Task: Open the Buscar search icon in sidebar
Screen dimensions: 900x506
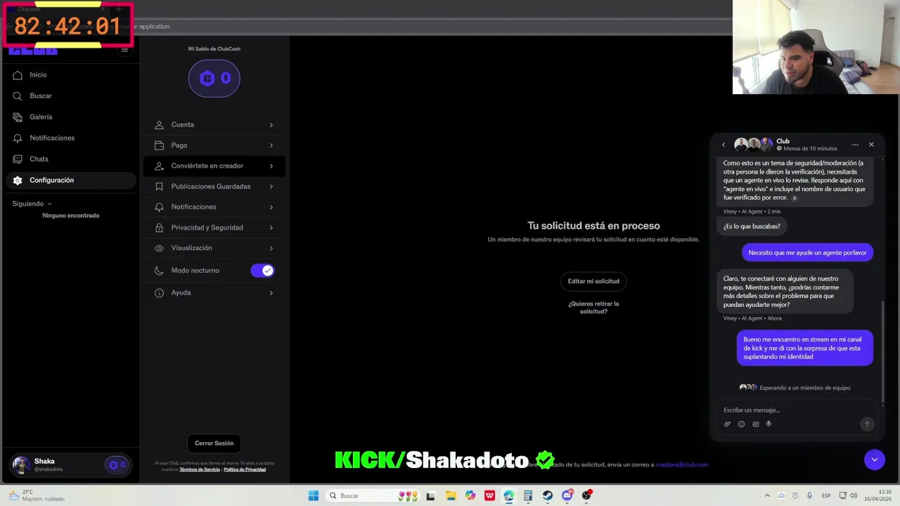Action: (18, 96)
